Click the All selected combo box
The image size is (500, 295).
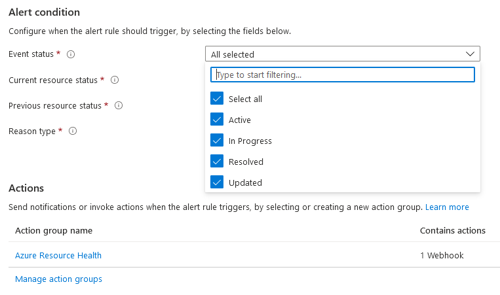tap(343, 54)
